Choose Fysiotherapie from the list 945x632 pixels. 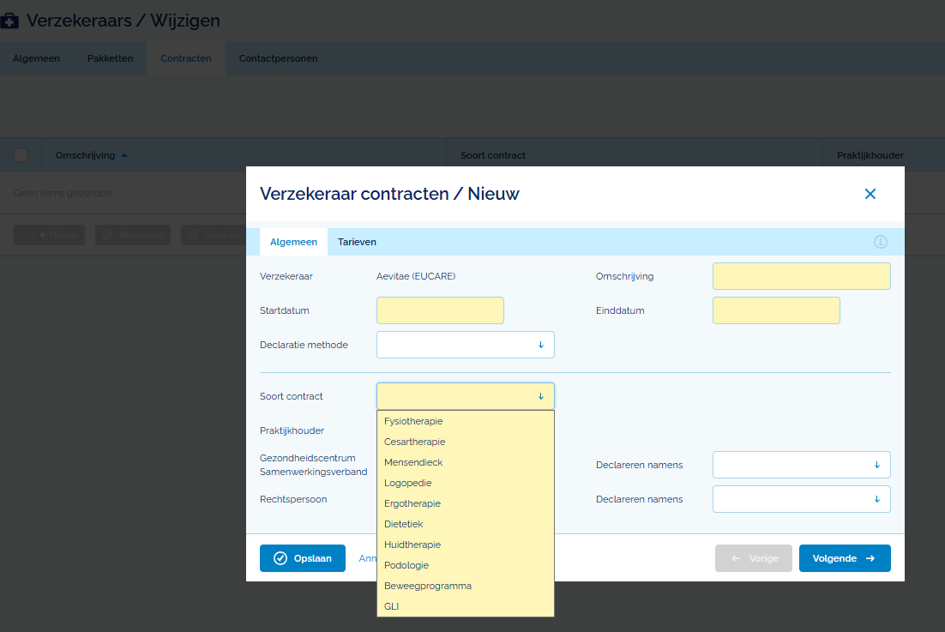pos(413,421)
